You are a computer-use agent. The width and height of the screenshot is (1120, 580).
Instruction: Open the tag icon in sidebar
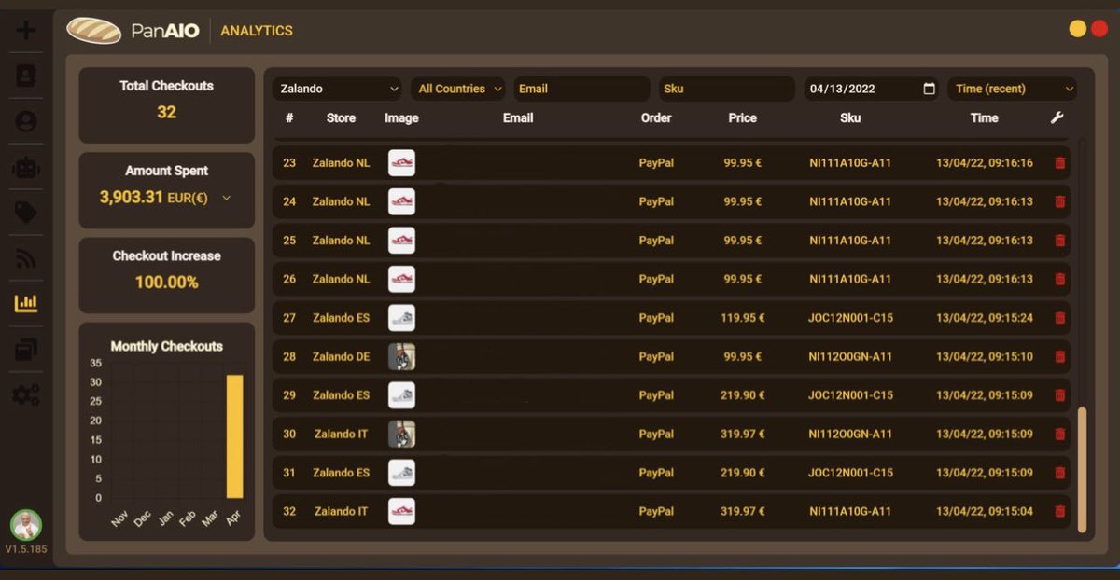click(26, 213)
